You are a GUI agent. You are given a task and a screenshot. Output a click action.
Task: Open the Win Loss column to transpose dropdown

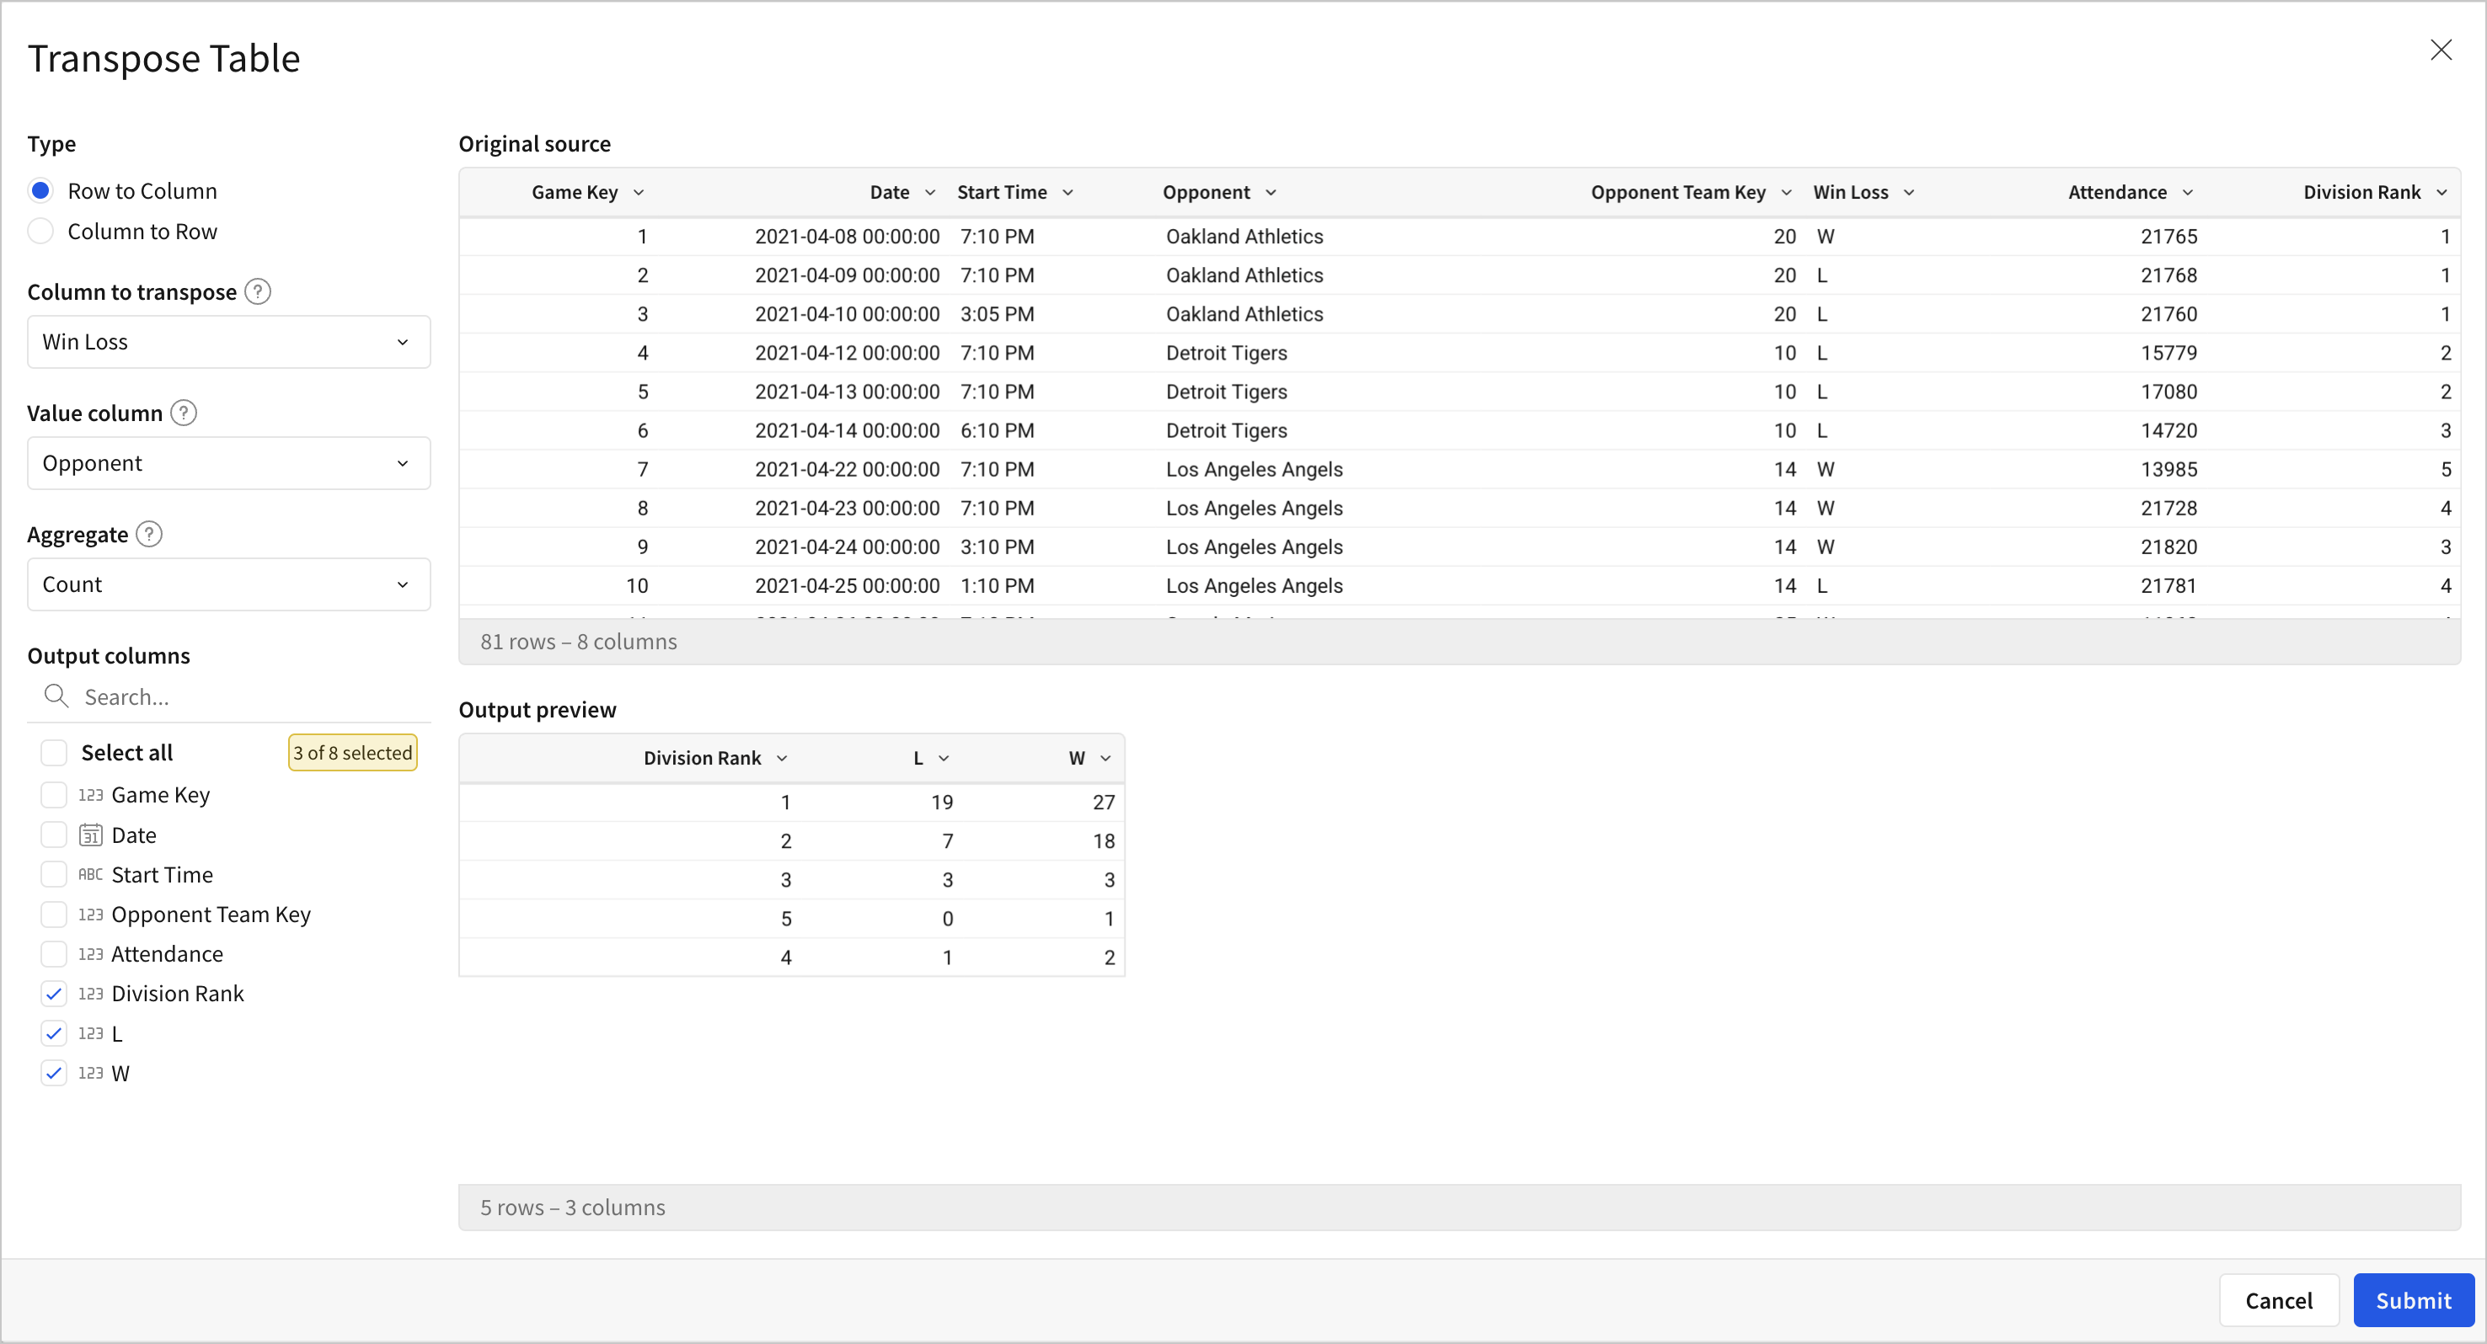coord(229,343)
